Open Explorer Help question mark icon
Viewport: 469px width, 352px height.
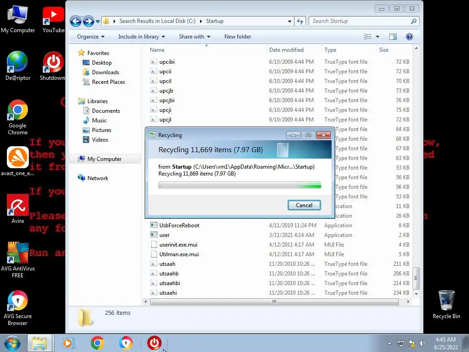pos(409,37)
